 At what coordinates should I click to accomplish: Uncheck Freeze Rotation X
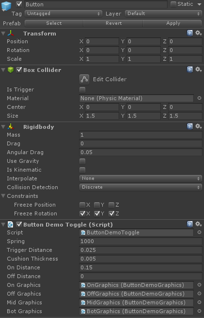(x=82, y=213)
